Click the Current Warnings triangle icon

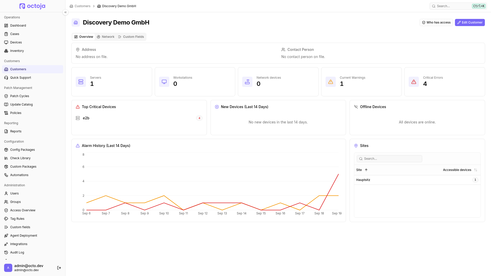coord(331,82)
